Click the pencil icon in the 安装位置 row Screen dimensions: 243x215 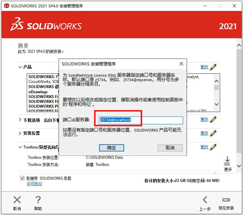pos(213,133)
